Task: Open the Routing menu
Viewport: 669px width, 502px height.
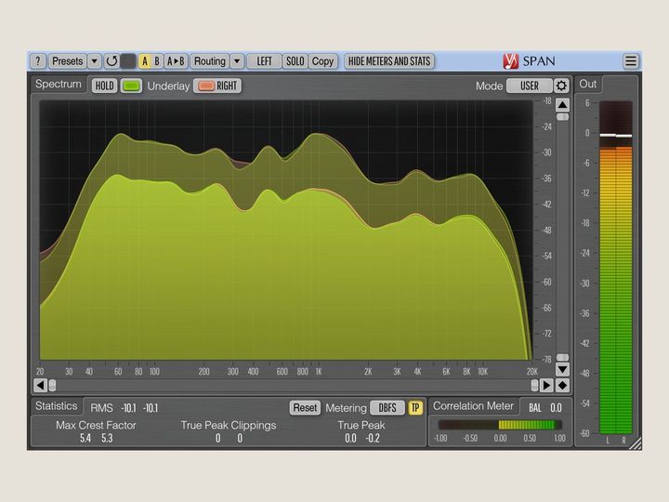Action: coord(209,61)
